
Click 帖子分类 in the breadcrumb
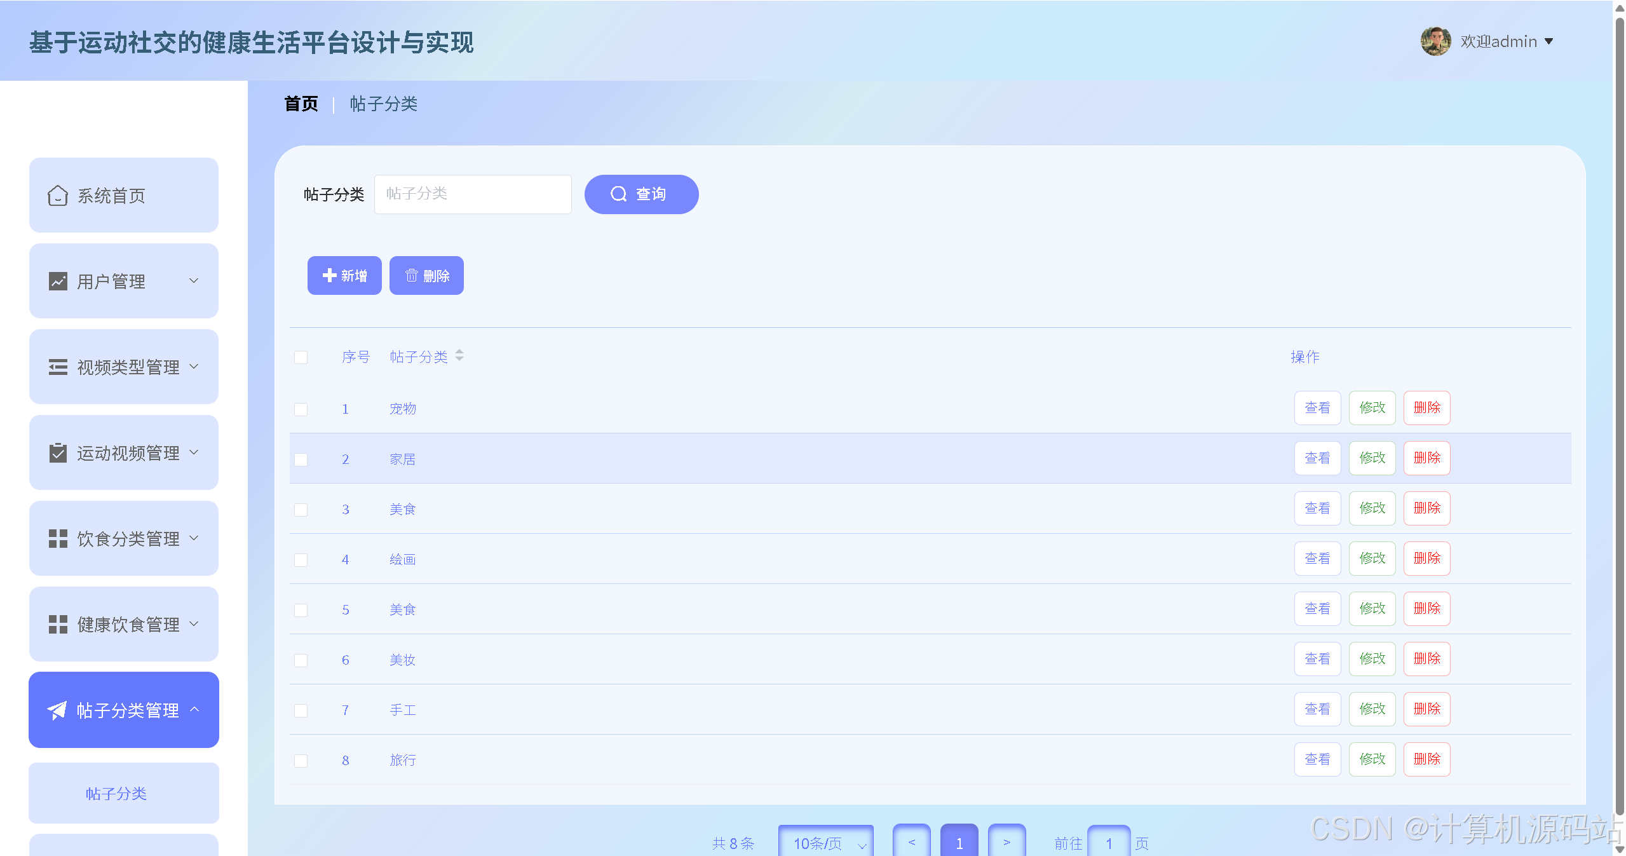click(x=384, y=104)
